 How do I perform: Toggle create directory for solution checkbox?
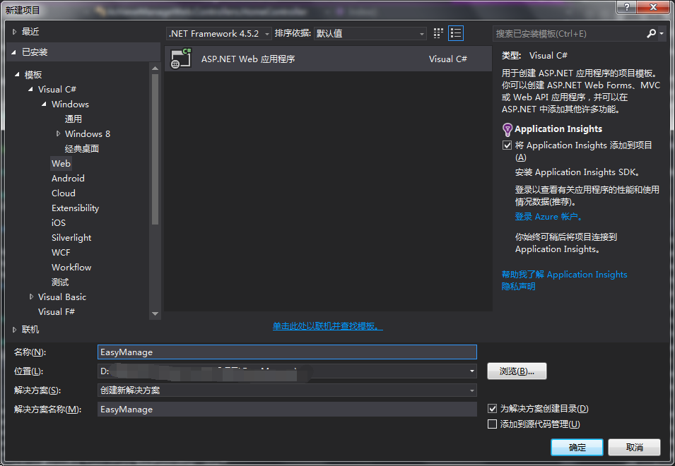pyautogui.click(x=492, y=408)
